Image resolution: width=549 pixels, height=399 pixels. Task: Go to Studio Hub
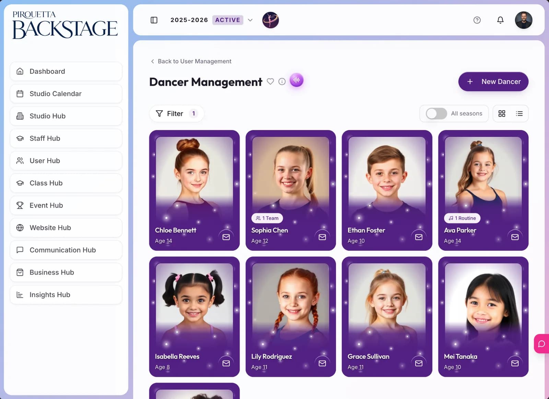point(66,116)
